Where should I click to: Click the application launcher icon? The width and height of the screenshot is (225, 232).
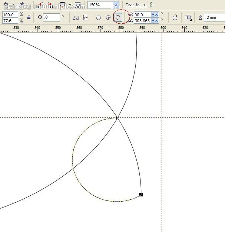pos(63,5)
